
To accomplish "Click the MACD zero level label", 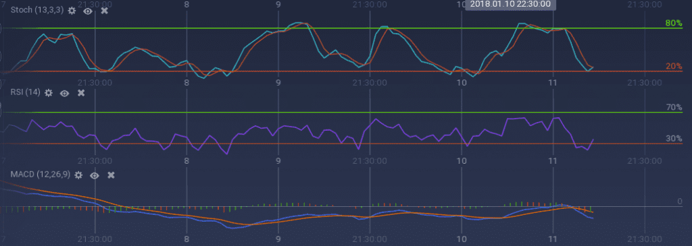I will click(680, 202).
